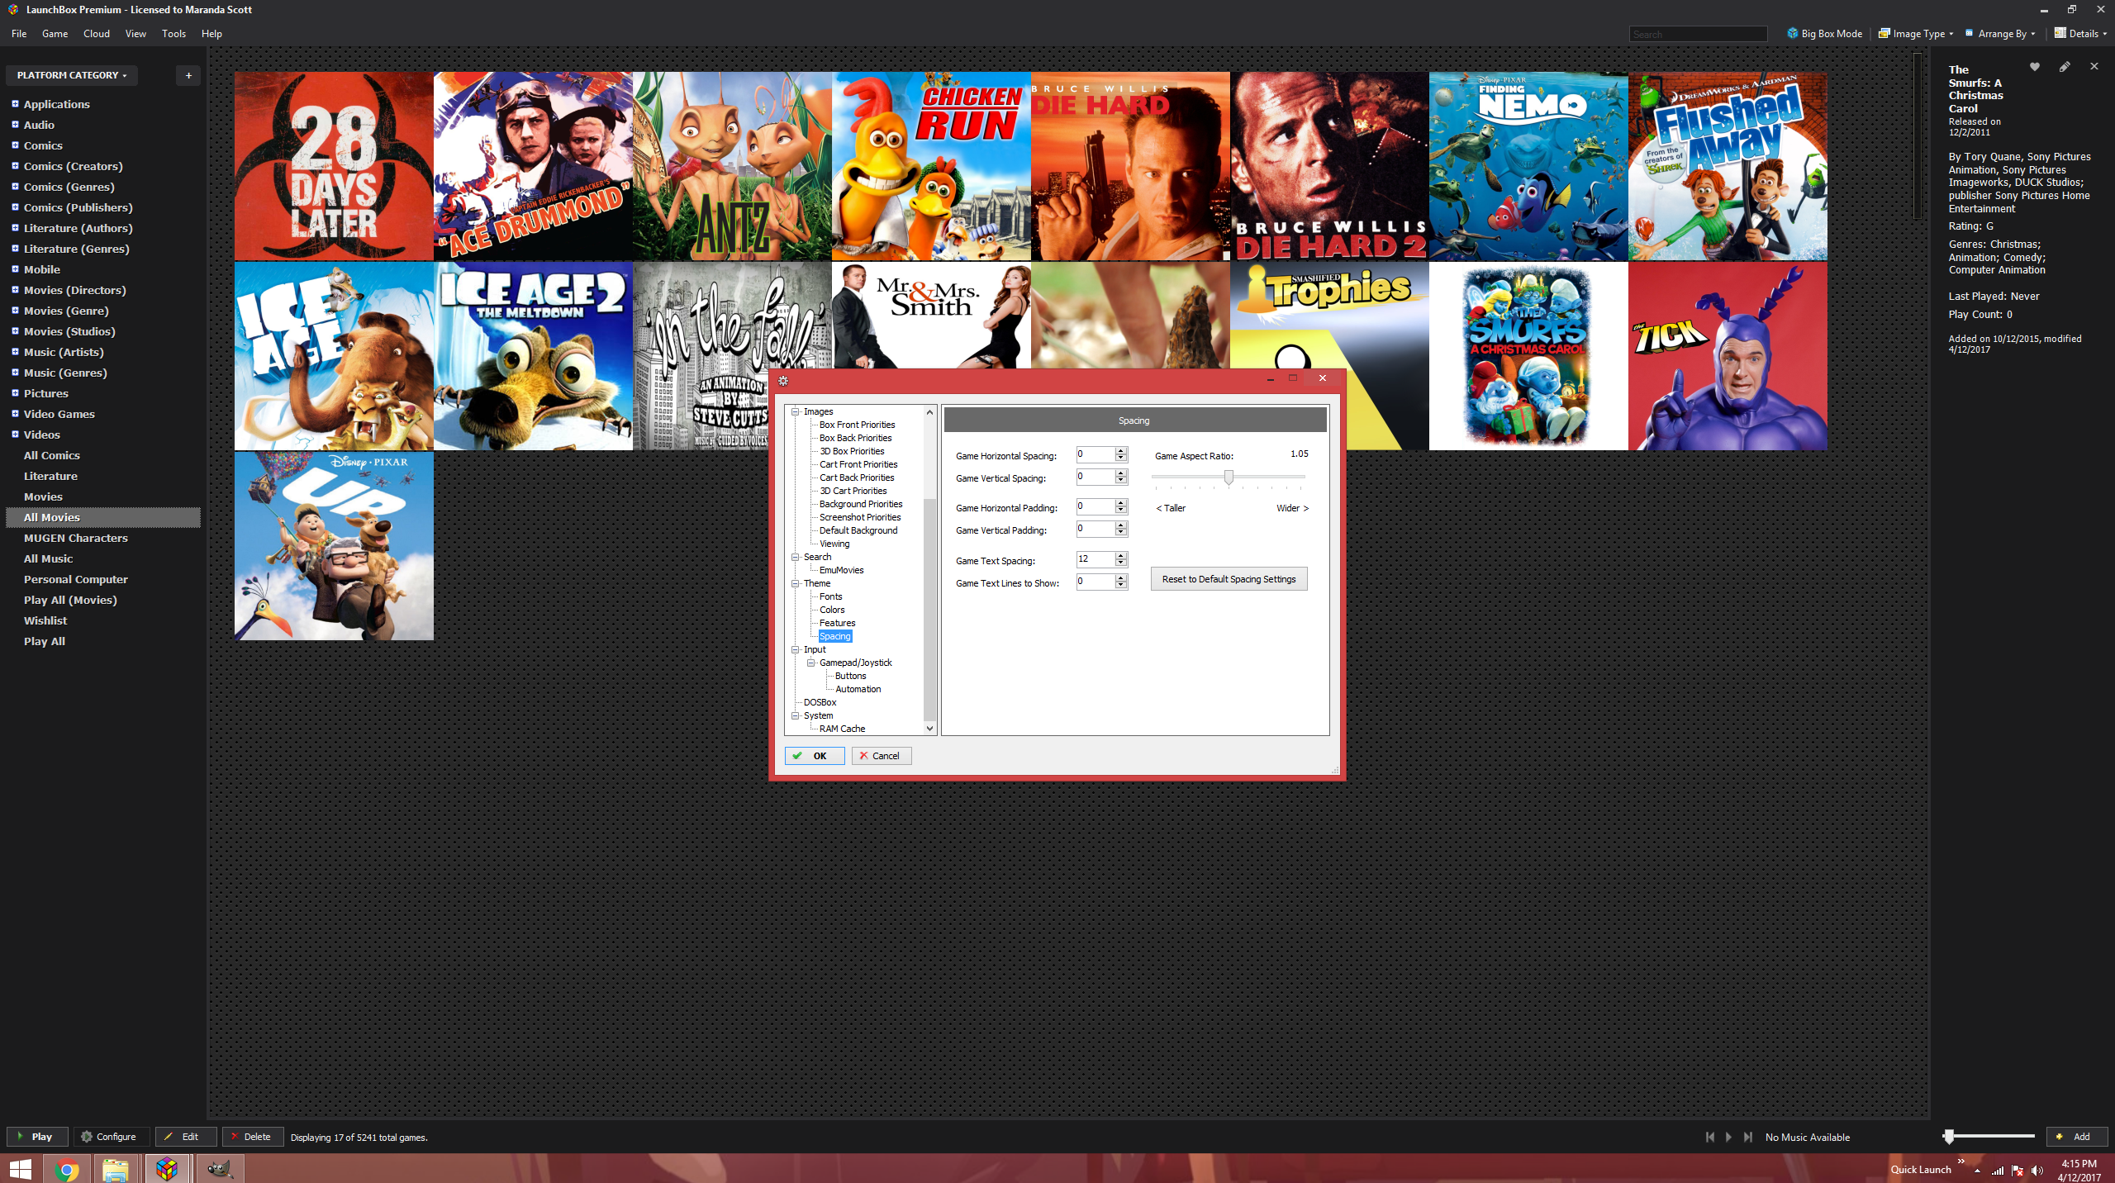Screen dimensions: 2115x1183
Task: Collapse the Images tree node
Action: pos(796,411)
